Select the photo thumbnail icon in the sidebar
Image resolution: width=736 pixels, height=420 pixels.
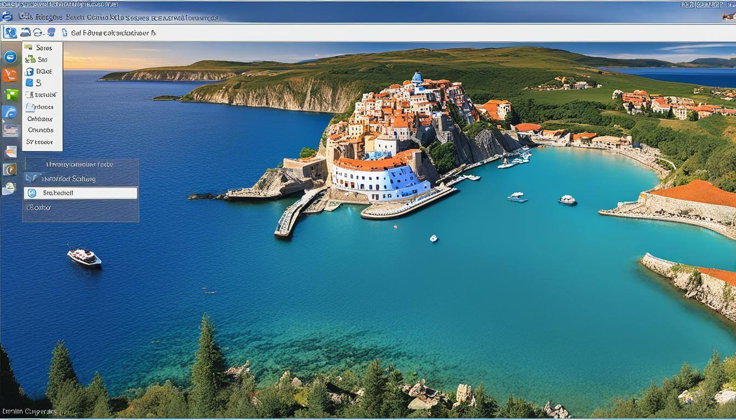tap(9, 130)
